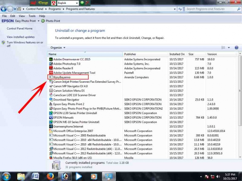
Task: Sort by the Publisher column header
Action: pos(145,54)
